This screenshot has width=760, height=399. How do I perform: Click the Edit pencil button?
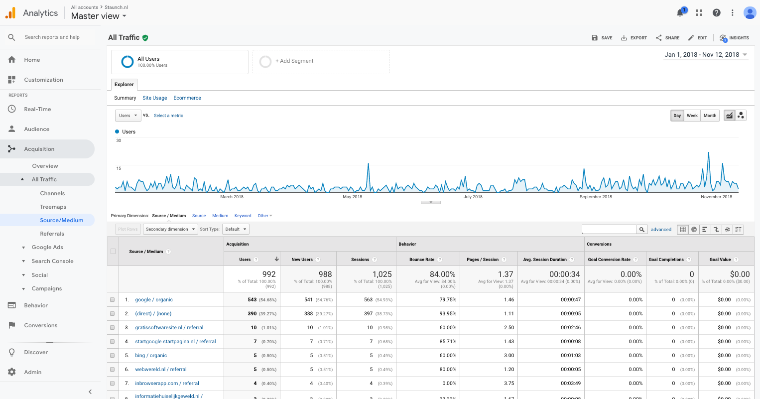697,38
